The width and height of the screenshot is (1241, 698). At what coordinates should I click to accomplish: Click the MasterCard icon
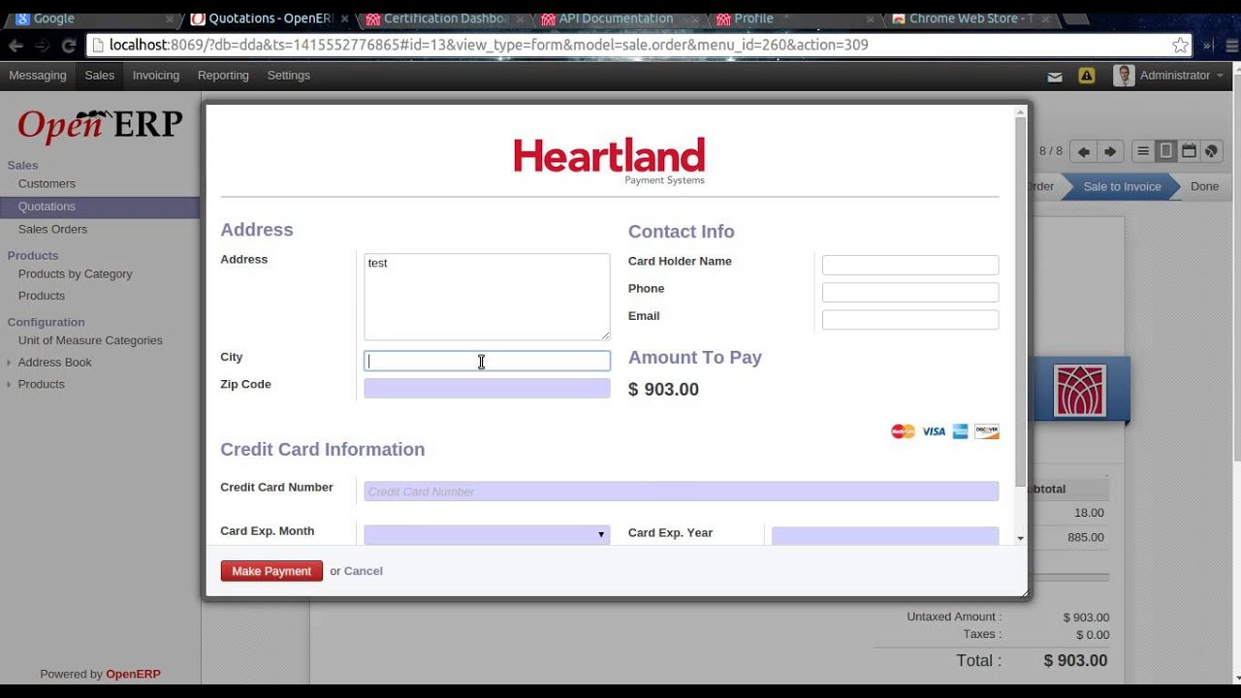(x=902, y=431)
